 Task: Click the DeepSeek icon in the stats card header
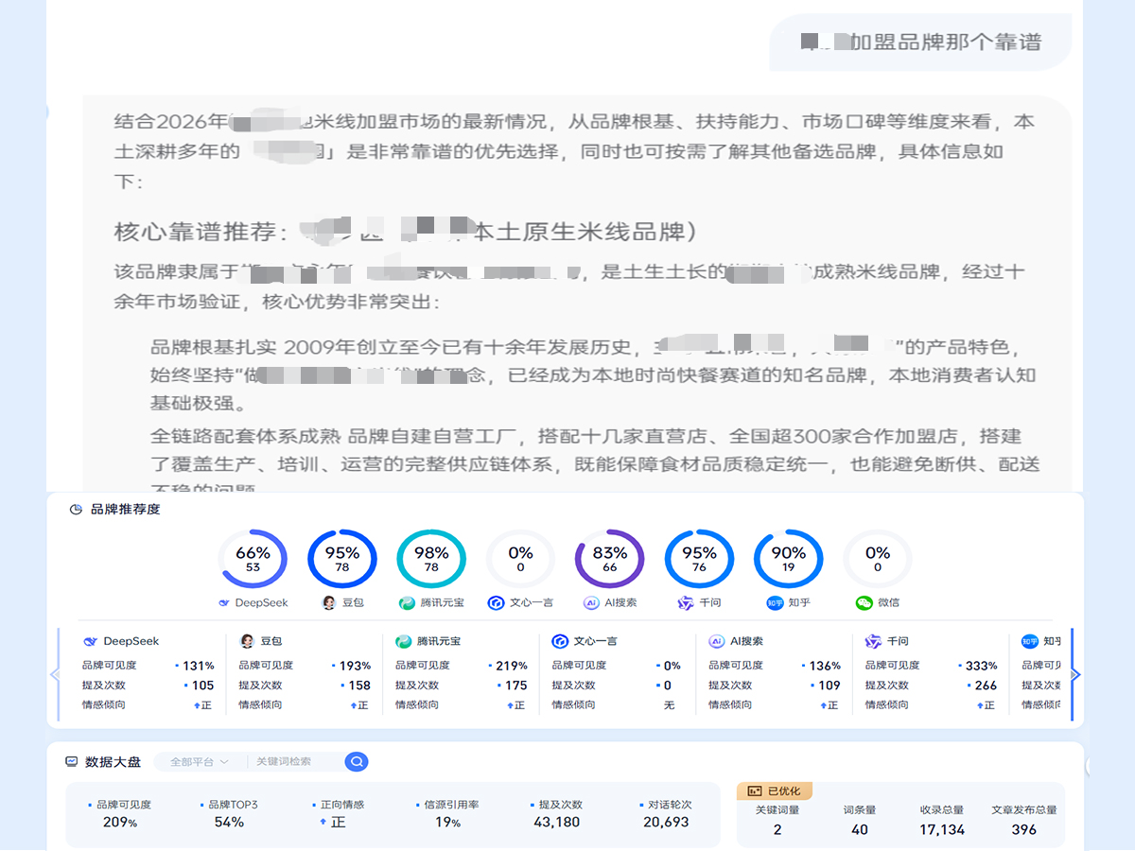coord(91,641)
